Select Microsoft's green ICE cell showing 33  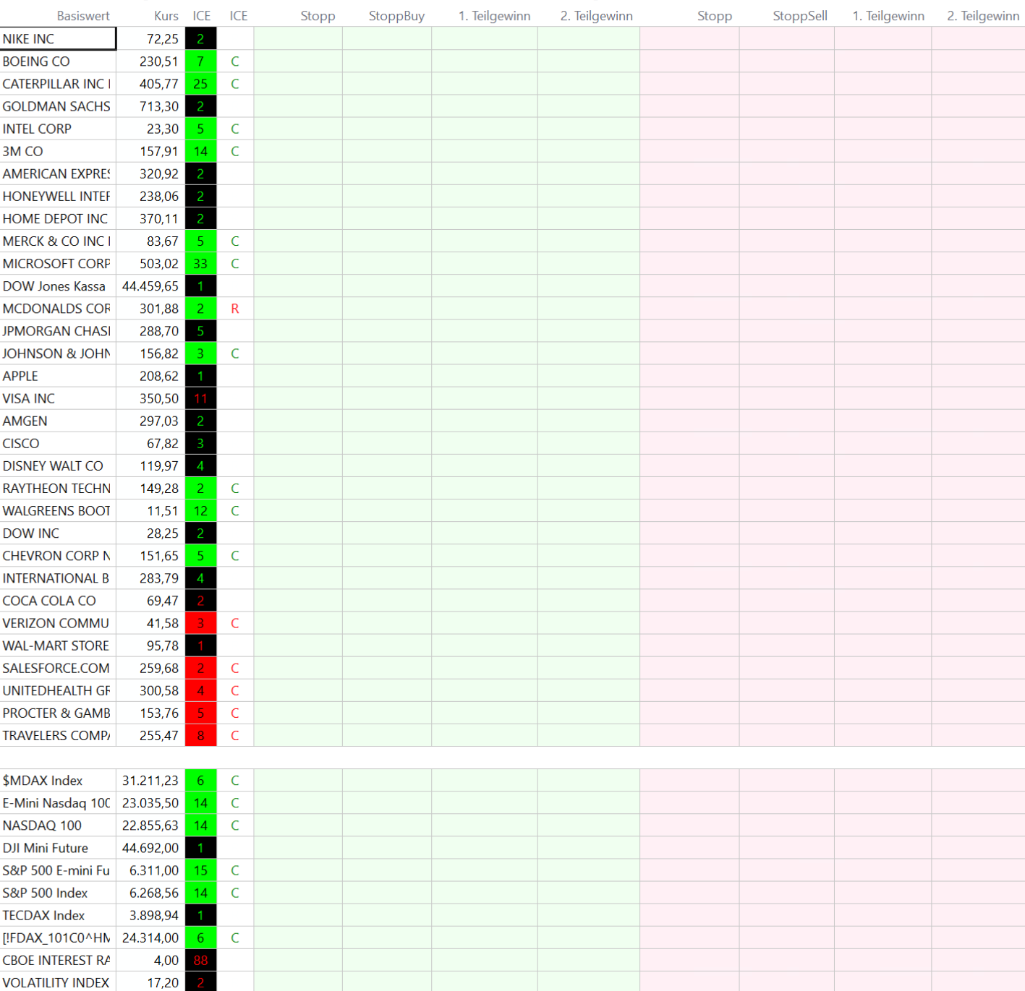click(200, 264)
